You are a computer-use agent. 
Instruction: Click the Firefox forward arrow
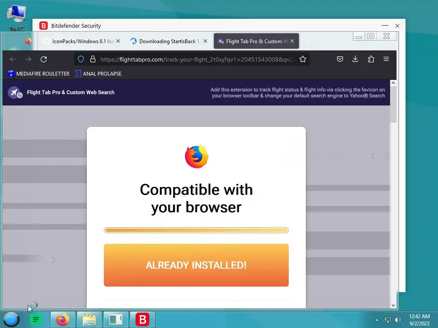click(28, 59)
